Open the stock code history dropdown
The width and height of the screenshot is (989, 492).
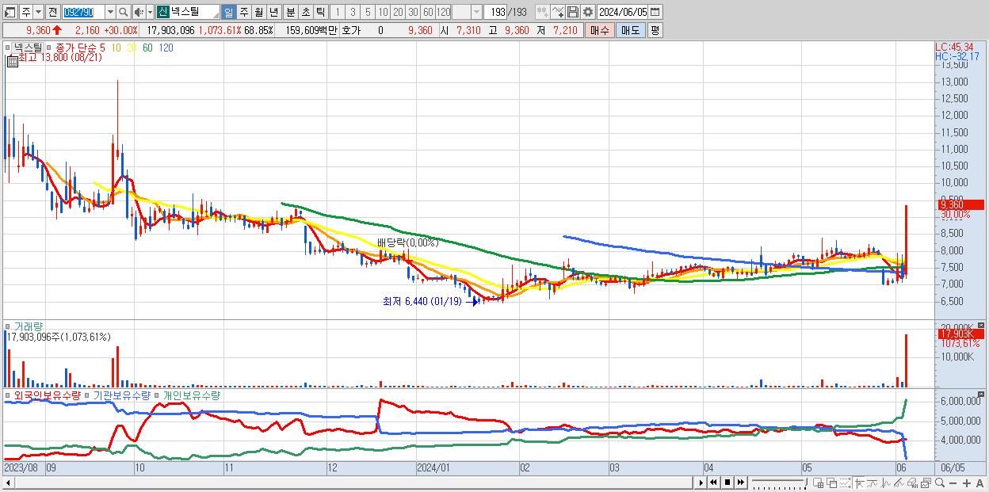[x=110, y=12]
